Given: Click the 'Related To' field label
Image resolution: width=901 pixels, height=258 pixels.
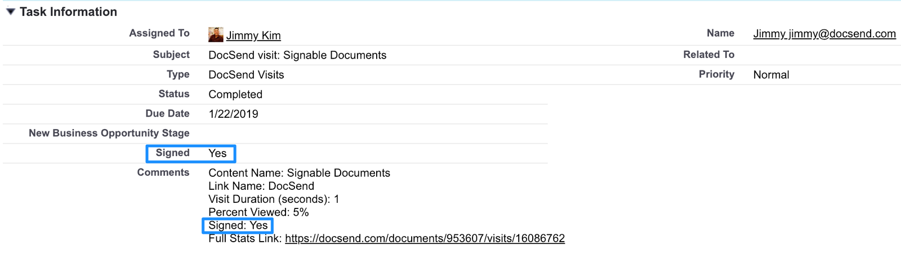Looking at the screenshot, I should point(708,55).
